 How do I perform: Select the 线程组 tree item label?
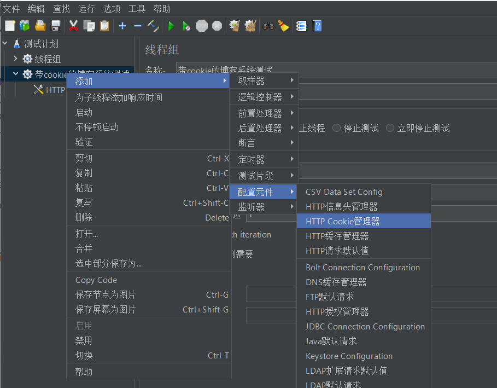click(x=48, y=59)
